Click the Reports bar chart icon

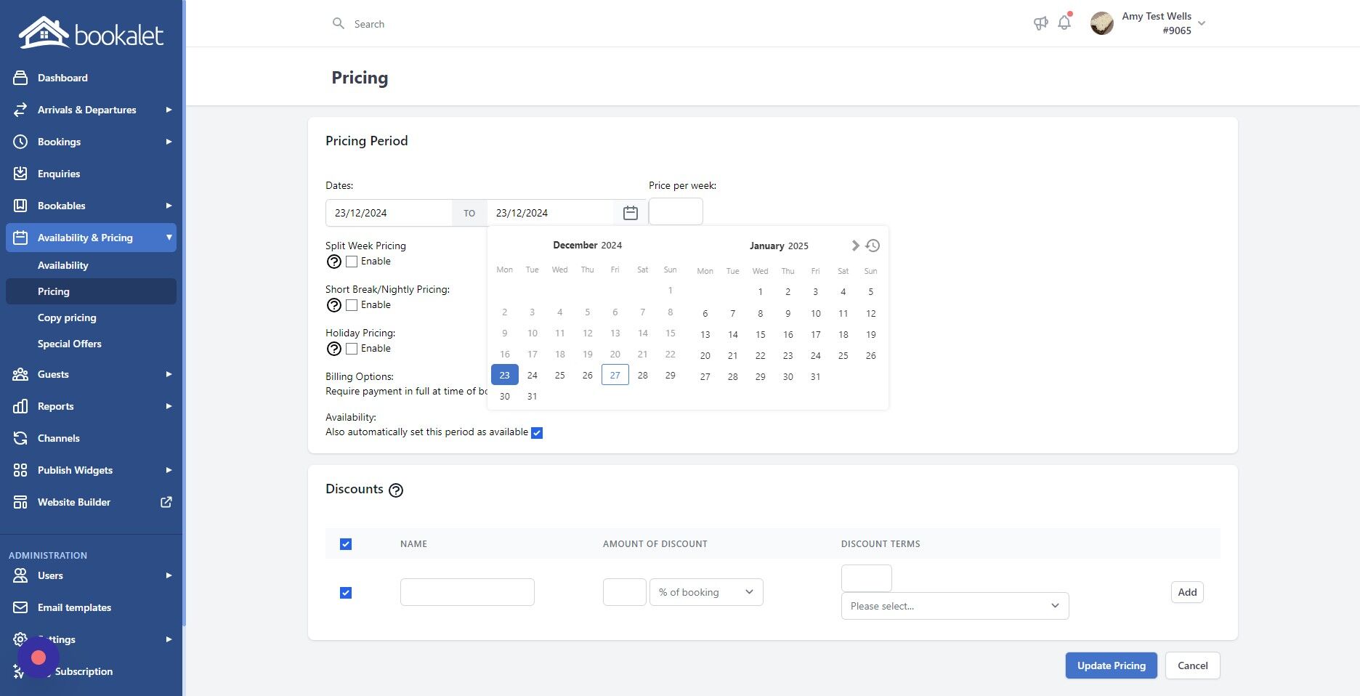point(20,406)
